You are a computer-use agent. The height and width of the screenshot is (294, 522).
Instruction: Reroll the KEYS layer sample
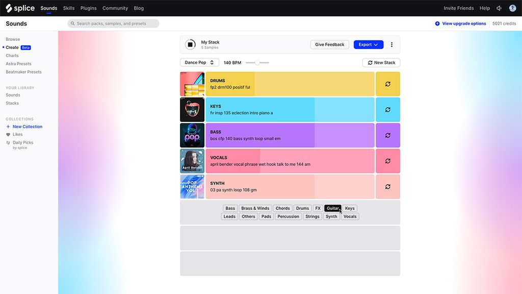(388, 109)
